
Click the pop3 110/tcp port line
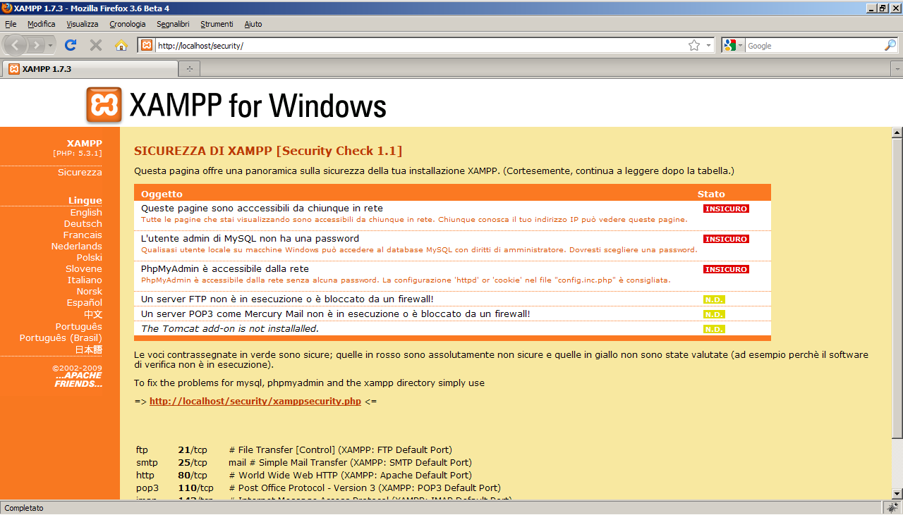pyautogui.click(x=318, y=488)
